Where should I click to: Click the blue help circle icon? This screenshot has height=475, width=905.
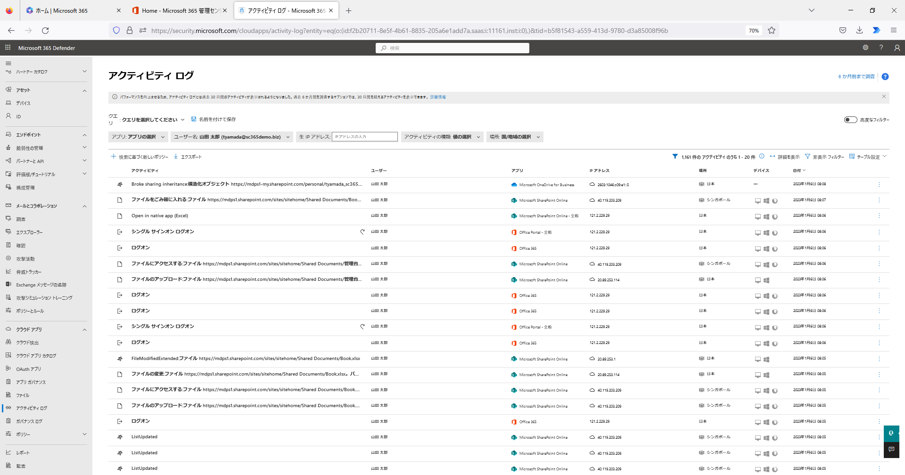point(885,76)
